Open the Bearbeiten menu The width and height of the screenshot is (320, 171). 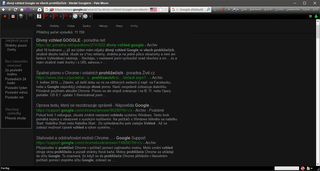click(255, 10)
